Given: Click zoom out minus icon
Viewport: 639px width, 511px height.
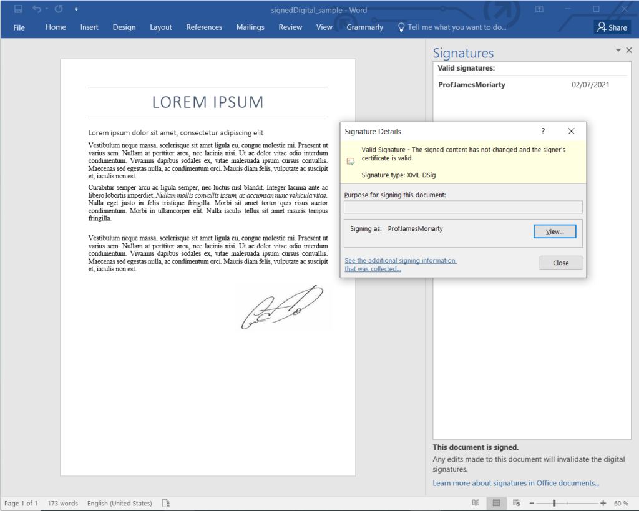Looking at the screenshot, I should (531, 503).
